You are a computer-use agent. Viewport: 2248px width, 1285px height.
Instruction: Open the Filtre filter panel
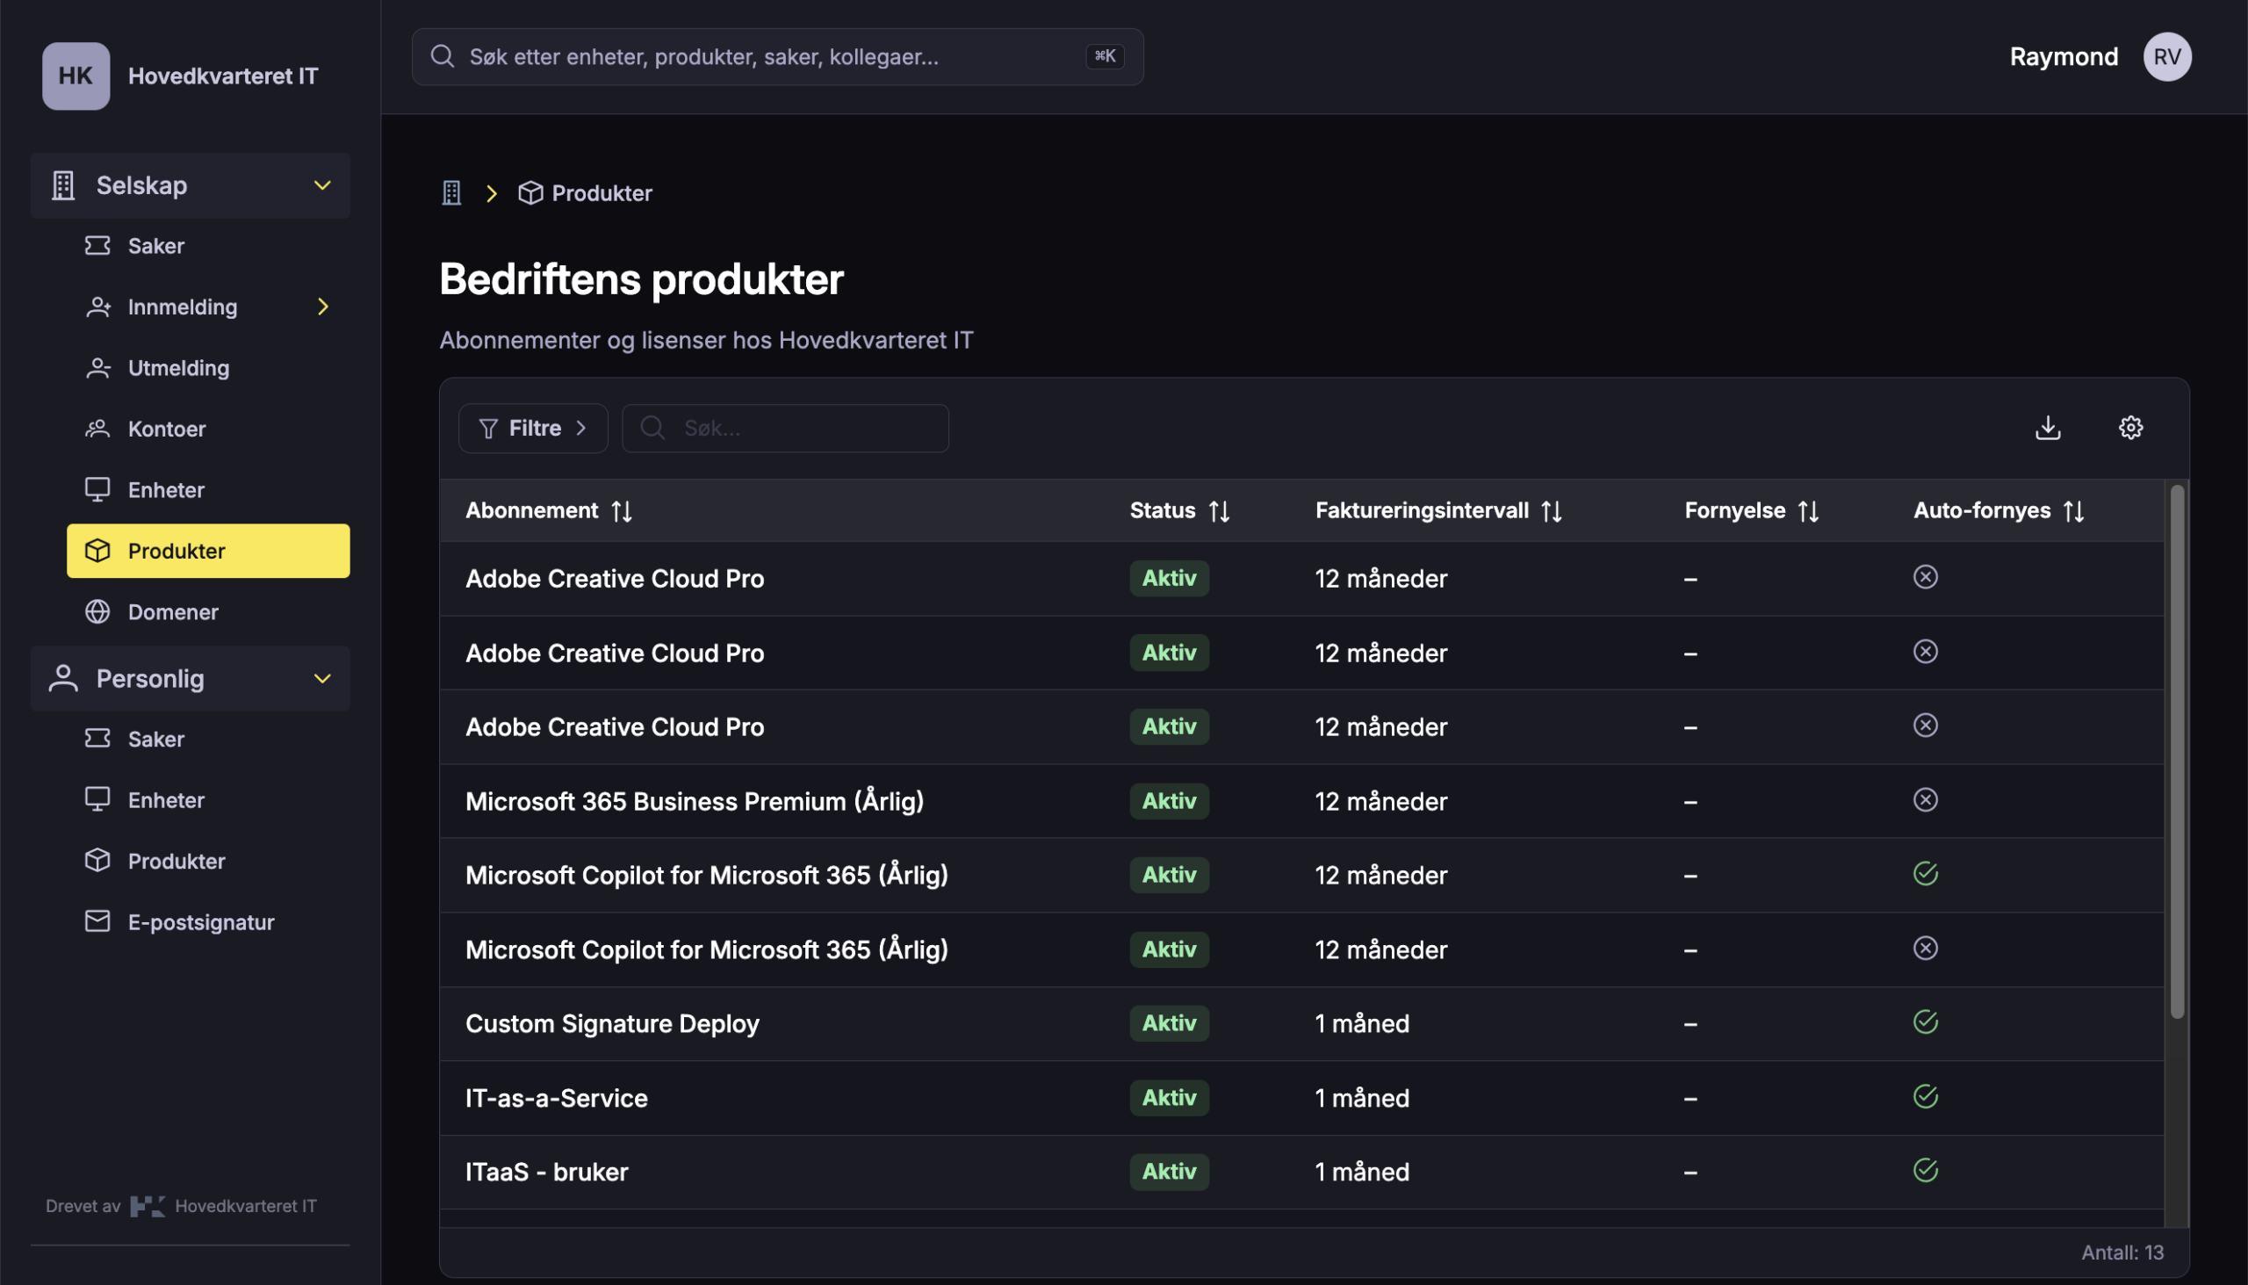click(533, 428)
